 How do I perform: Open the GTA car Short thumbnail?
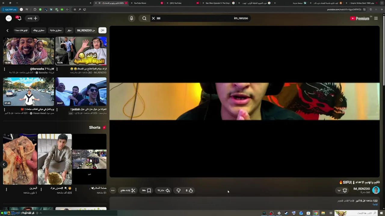89,159
